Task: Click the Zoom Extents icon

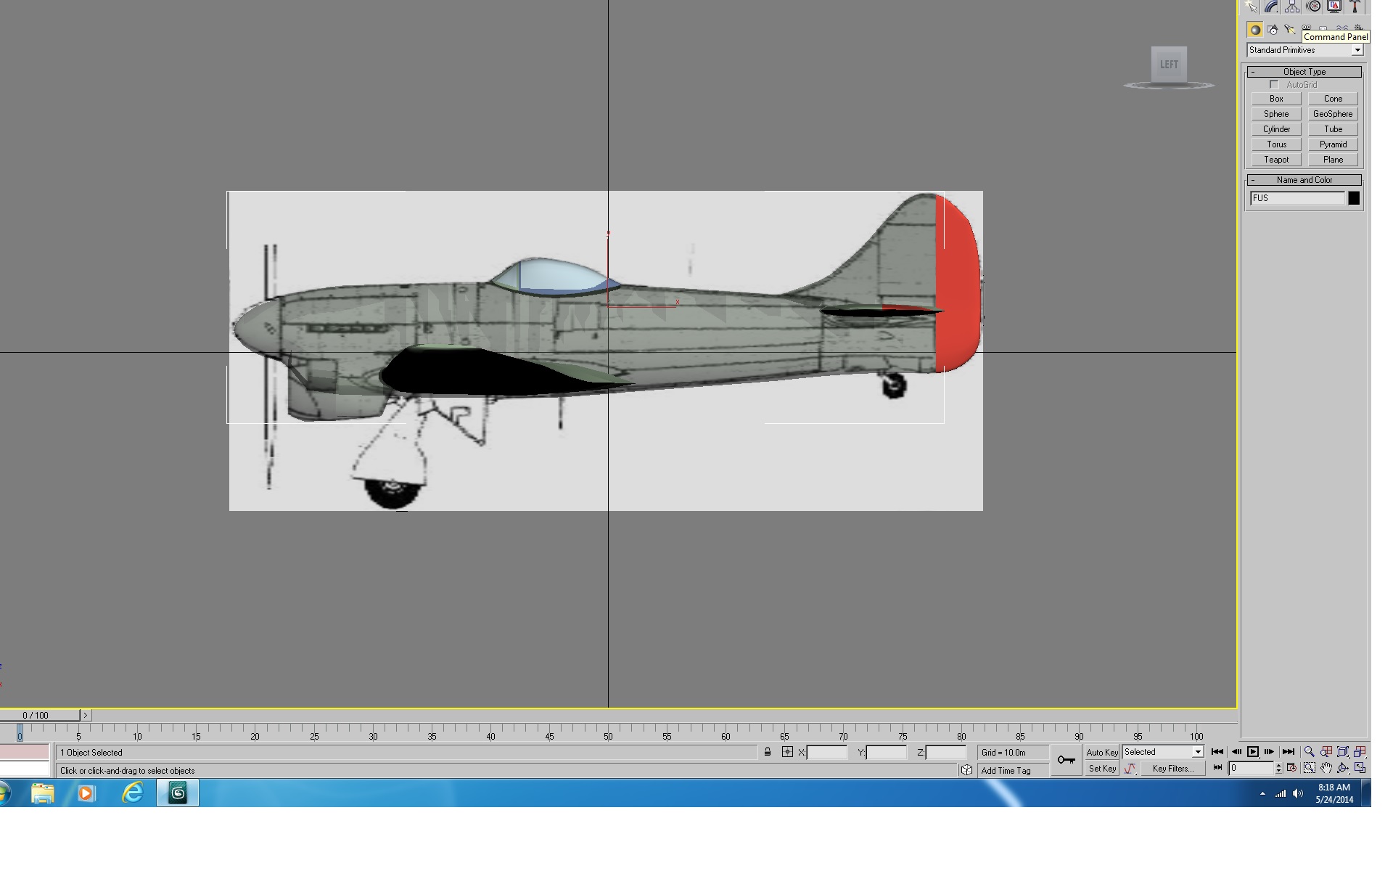Action: coord(1343,752)
